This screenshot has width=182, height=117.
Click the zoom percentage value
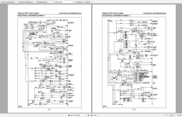180,115
